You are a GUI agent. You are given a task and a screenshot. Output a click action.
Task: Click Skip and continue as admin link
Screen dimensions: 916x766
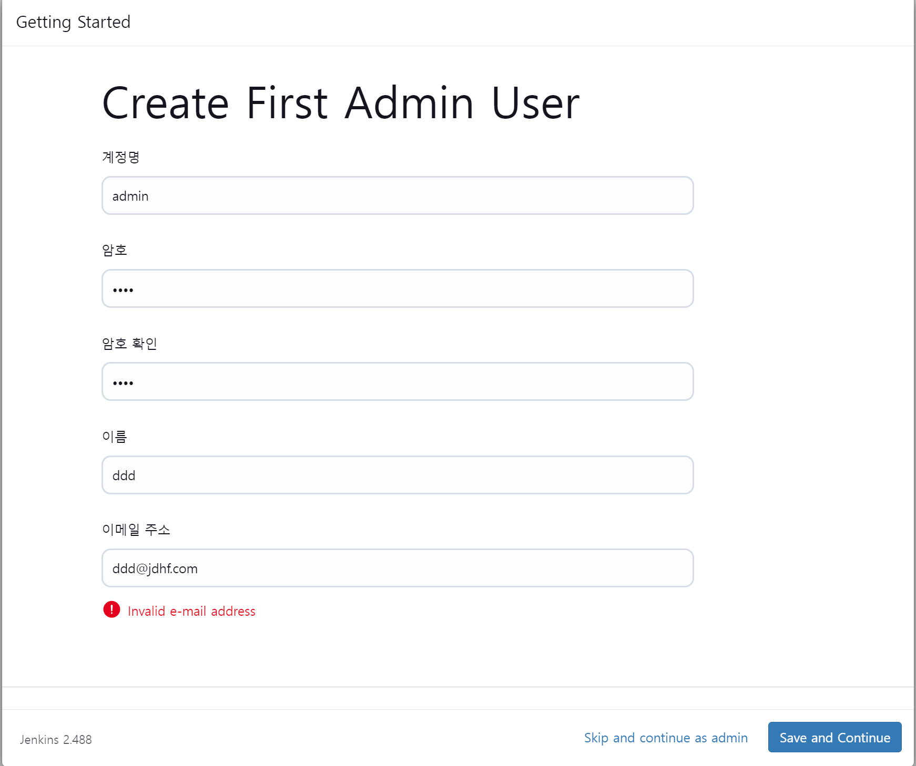pos(666,738)
